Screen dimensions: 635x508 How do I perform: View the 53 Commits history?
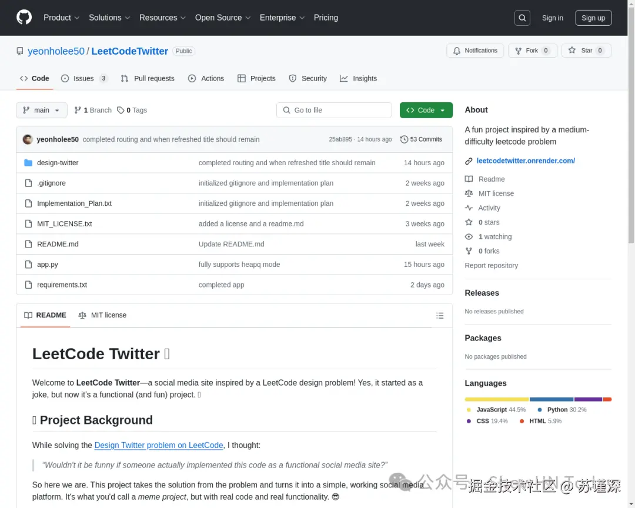coord(421,139)
